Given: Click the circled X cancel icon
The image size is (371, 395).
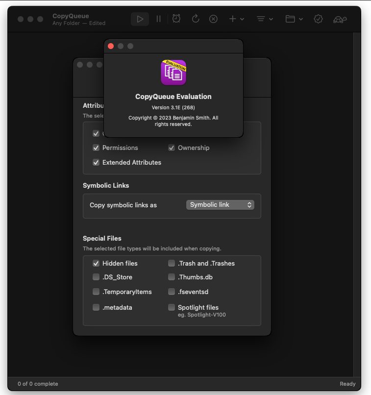Looking at the screenshot, I should (x=213, y=19).
